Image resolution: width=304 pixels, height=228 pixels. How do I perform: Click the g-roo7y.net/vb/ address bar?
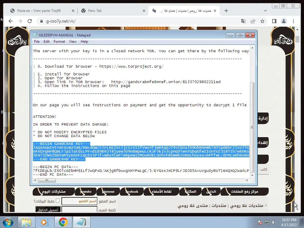tap(61, 21)
